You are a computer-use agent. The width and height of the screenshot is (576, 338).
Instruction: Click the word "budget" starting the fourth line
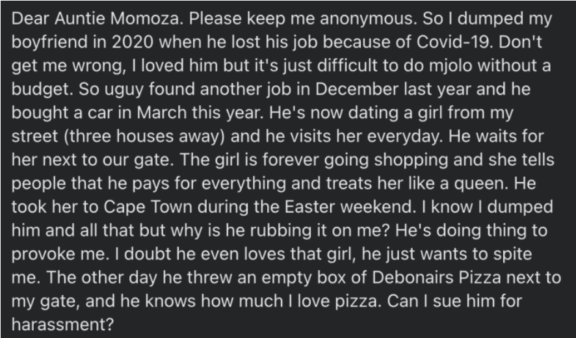click(x=42, y=90)
